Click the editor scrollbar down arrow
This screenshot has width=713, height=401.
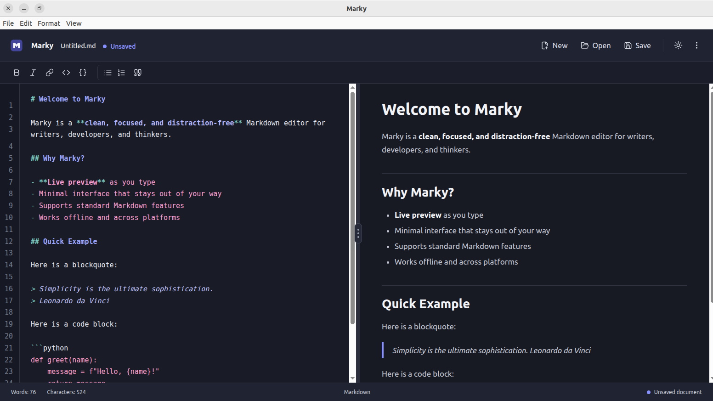point(352,378)
